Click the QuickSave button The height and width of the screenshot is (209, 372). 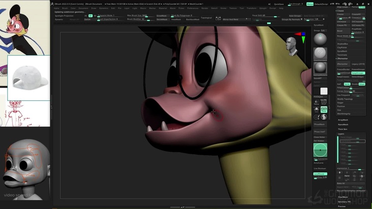coord(279,4)
